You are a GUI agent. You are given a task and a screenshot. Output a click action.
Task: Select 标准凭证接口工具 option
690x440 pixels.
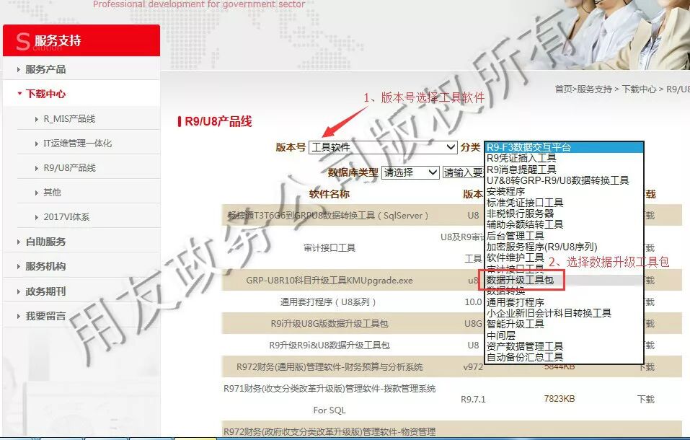coord(525,203)
